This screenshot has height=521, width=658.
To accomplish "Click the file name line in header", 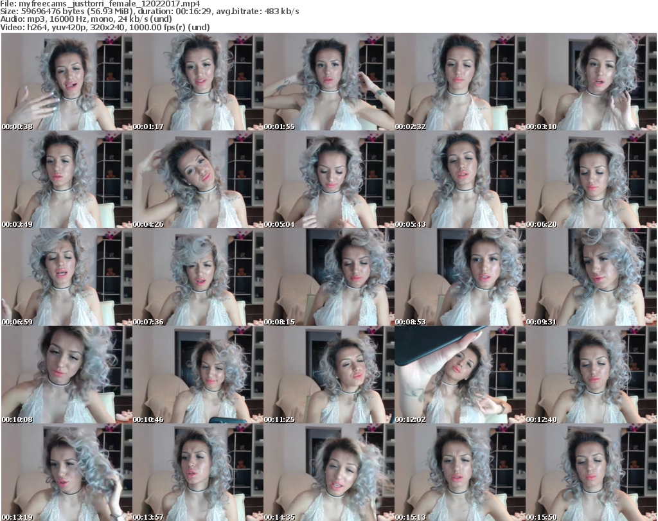I will 100,4.
